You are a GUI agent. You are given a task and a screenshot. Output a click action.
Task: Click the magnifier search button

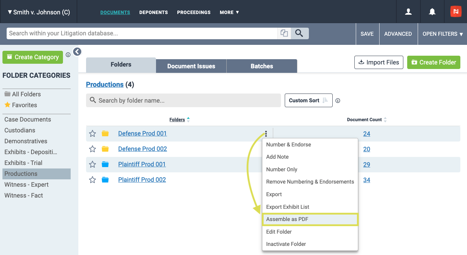click(x=299, y=33)
